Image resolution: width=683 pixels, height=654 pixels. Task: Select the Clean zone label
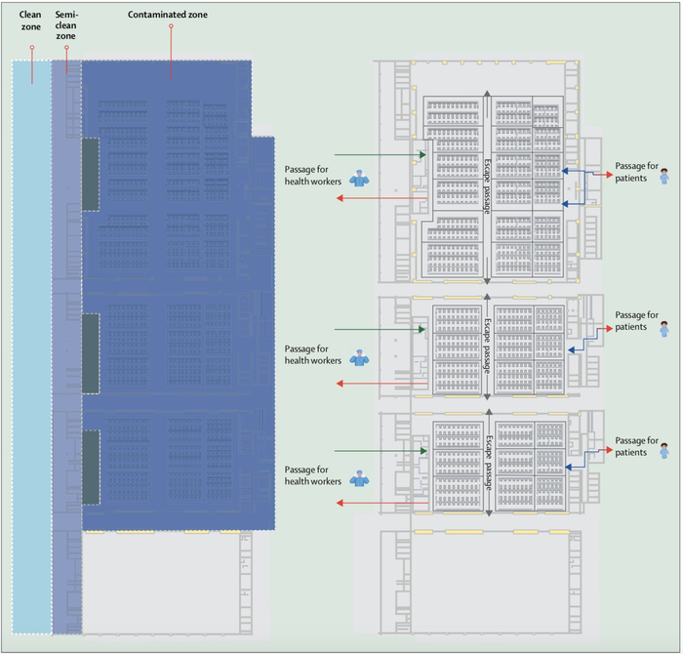pos(30,20)
